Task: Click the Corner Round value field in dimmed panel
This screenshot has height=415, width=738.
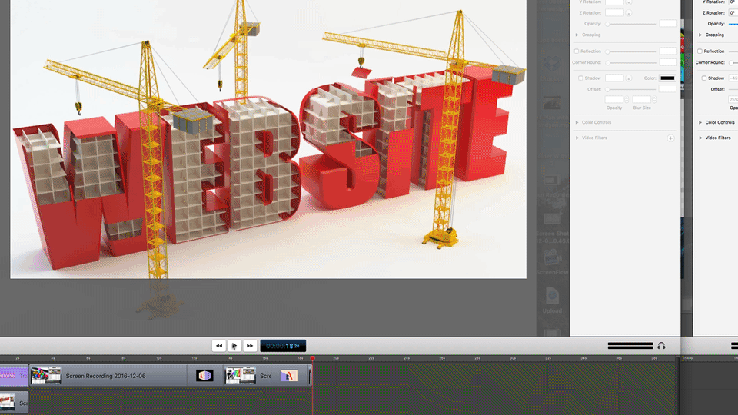Action: tap(668, 62)
